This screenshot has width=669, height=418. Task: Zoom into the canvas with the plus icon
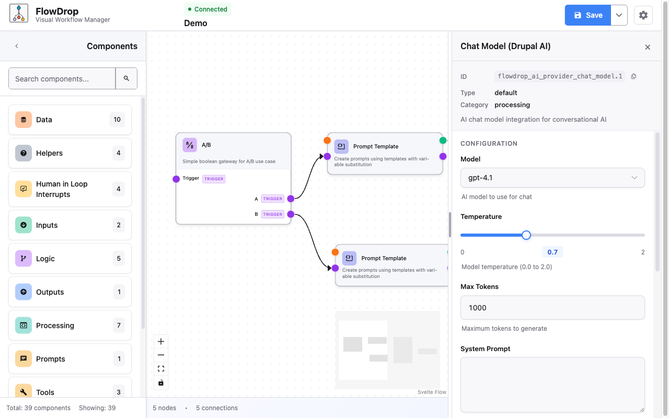tap(160, 341)
